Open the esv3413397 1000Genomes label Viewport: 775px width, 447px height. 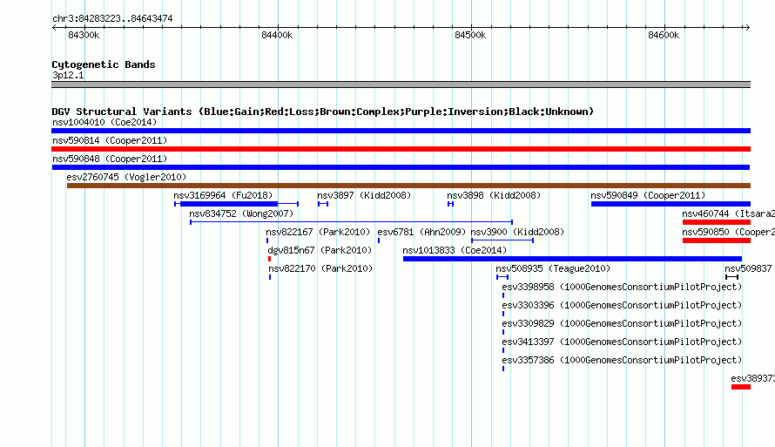click(622, 342)
